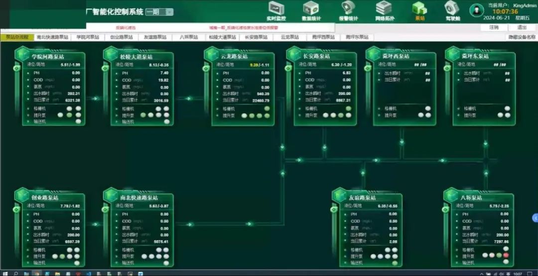Open the 网络拓扑 topology module

[x=384, y=11]
